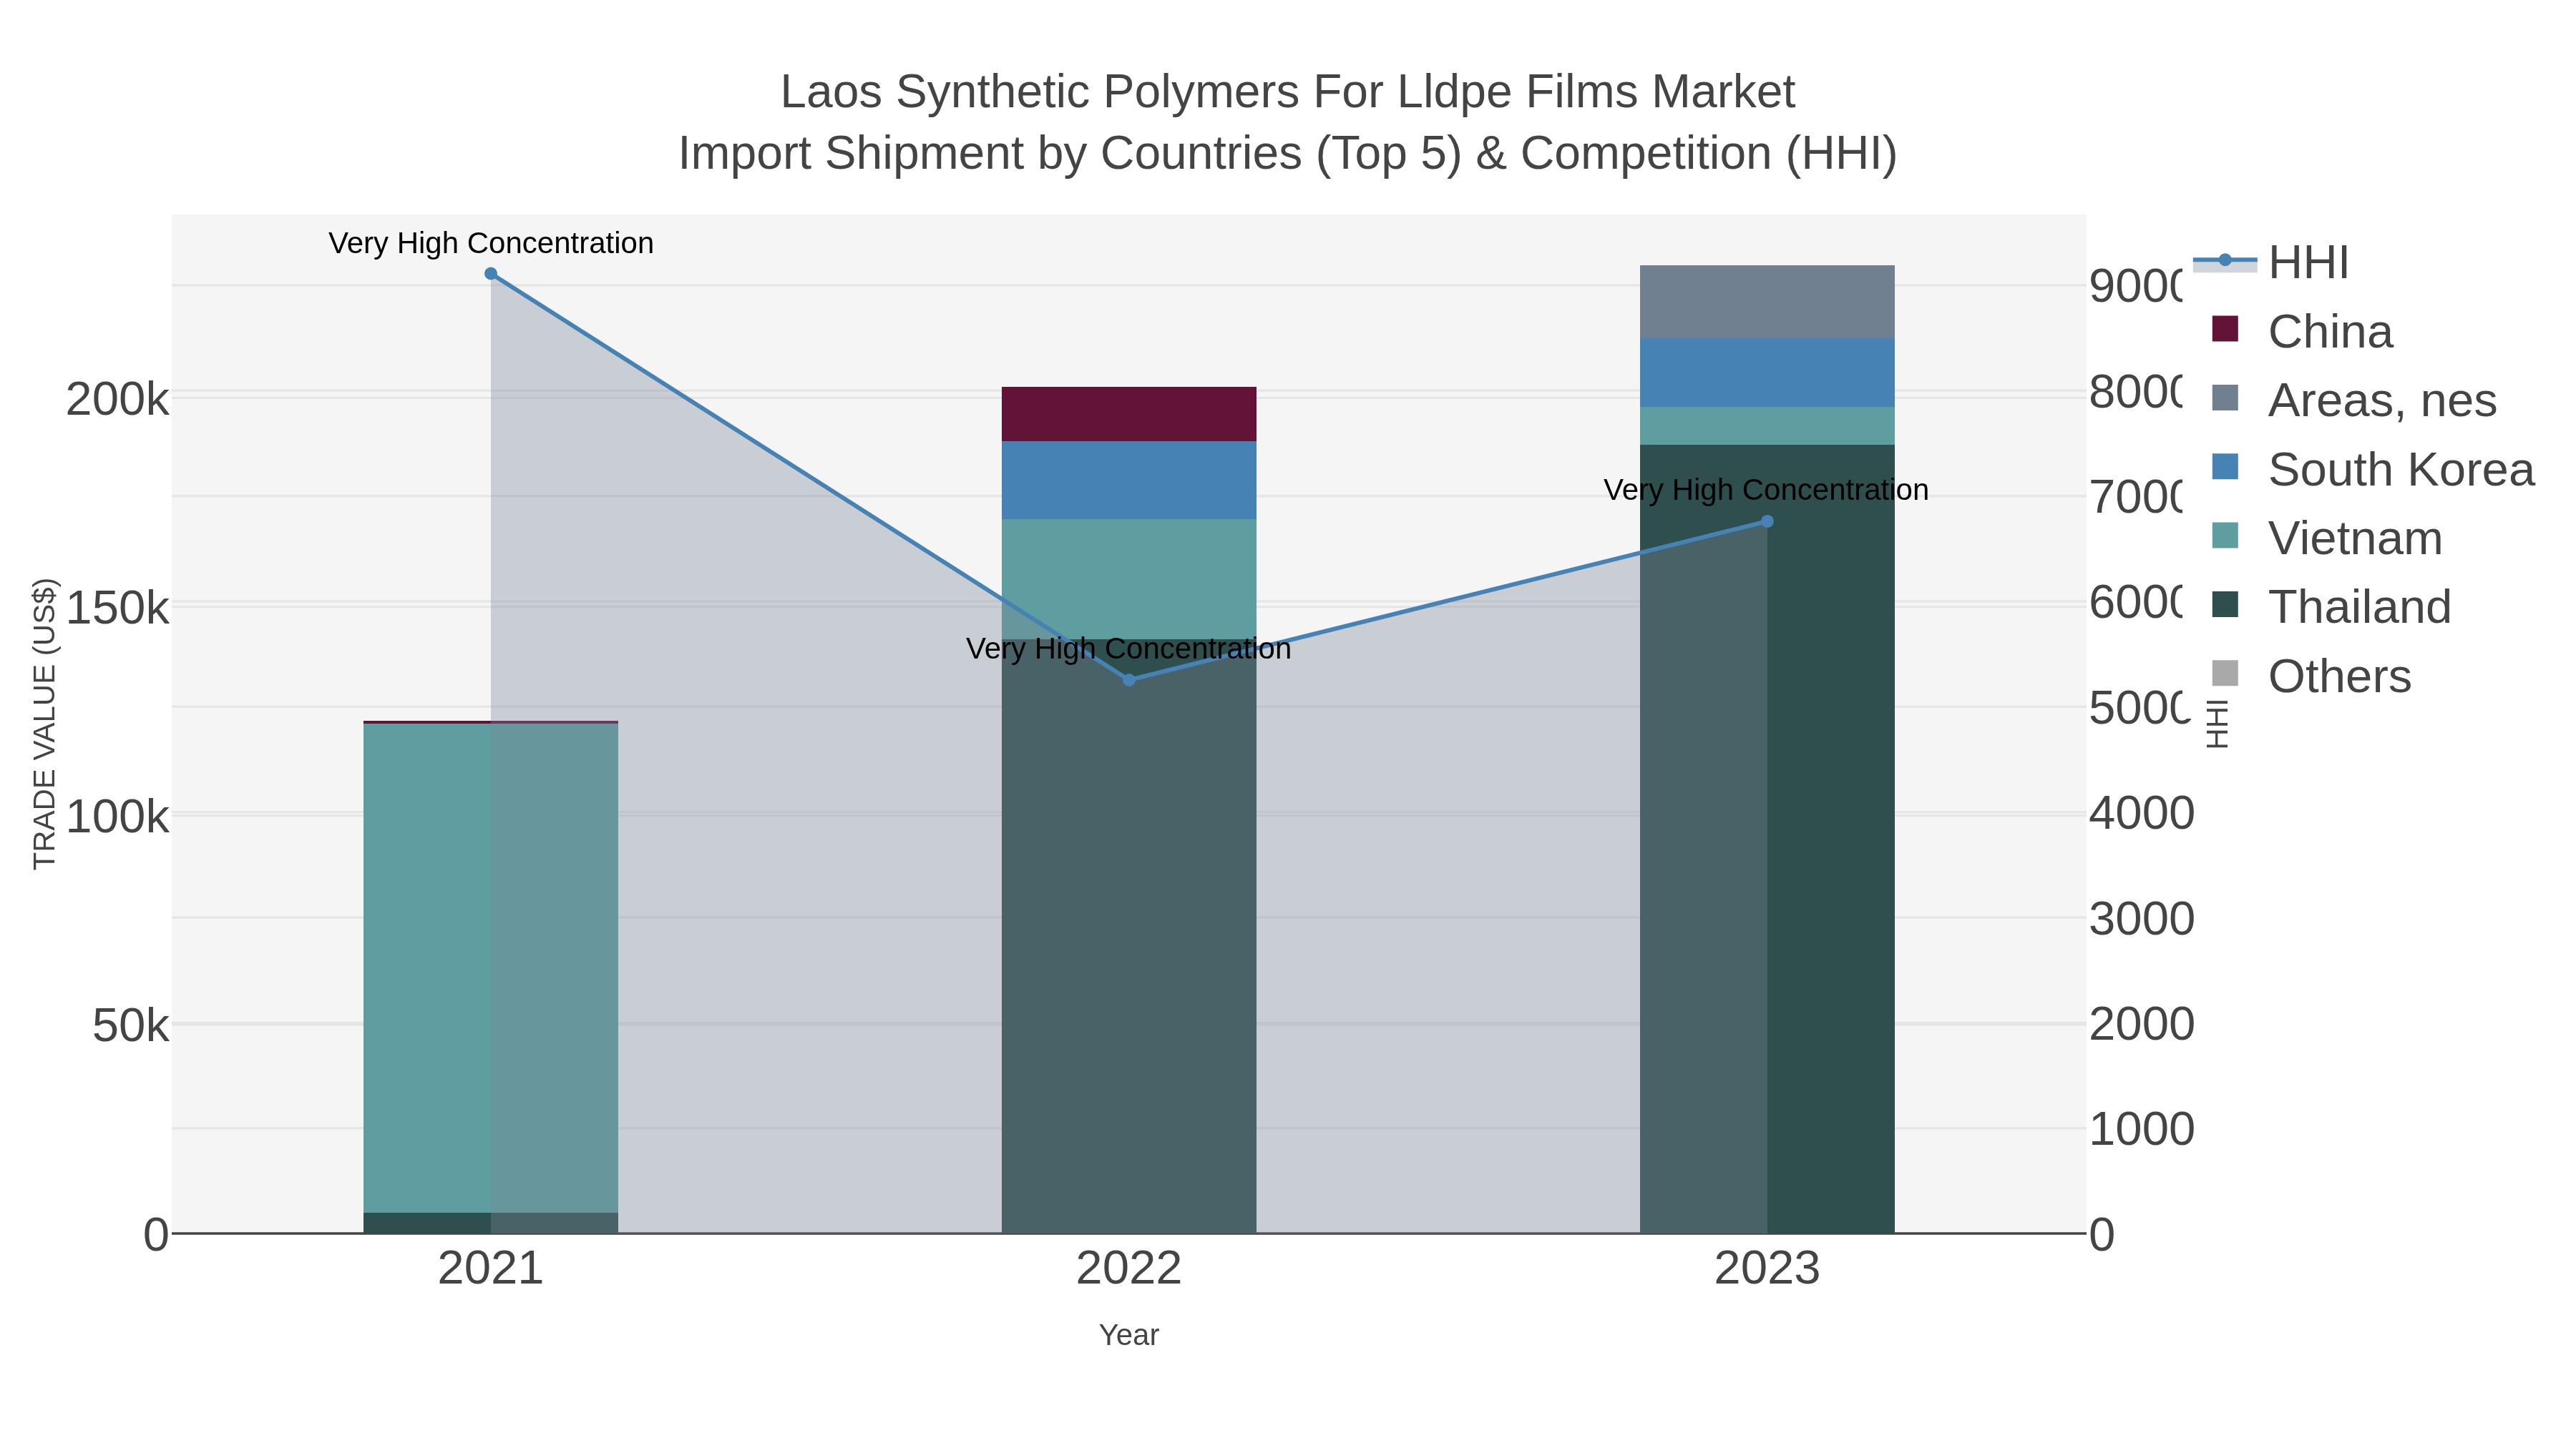
Task: Click the 100k y-axis tick label
Action: point(118,817)
